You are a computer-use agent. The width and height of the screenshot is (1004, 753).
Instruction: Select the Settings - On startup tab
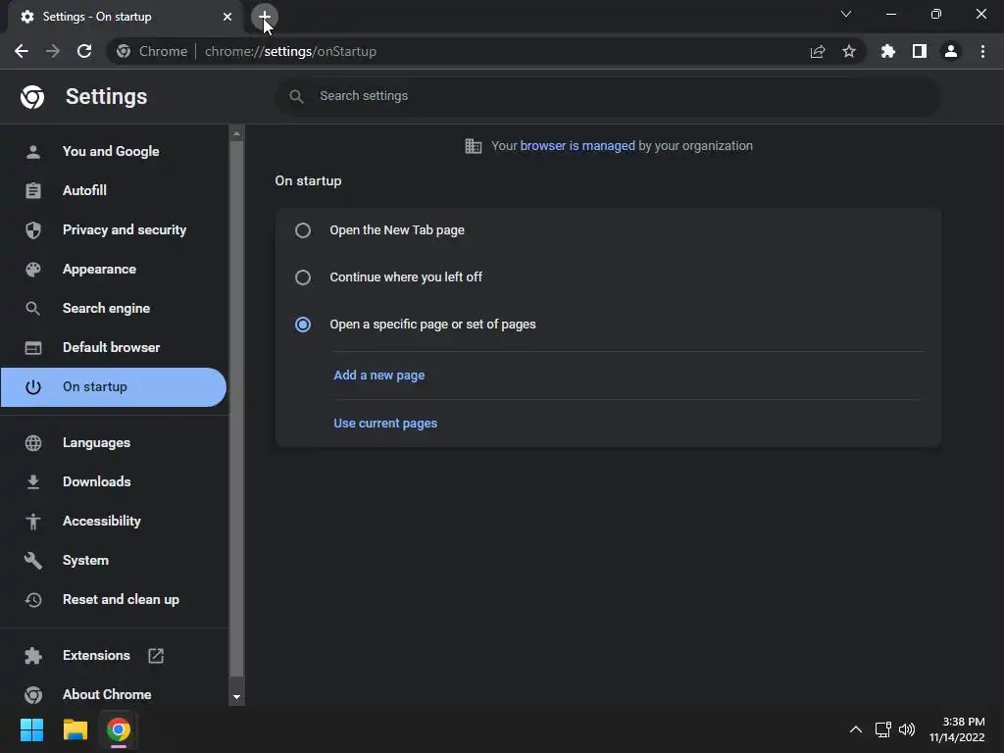(125, 17)
